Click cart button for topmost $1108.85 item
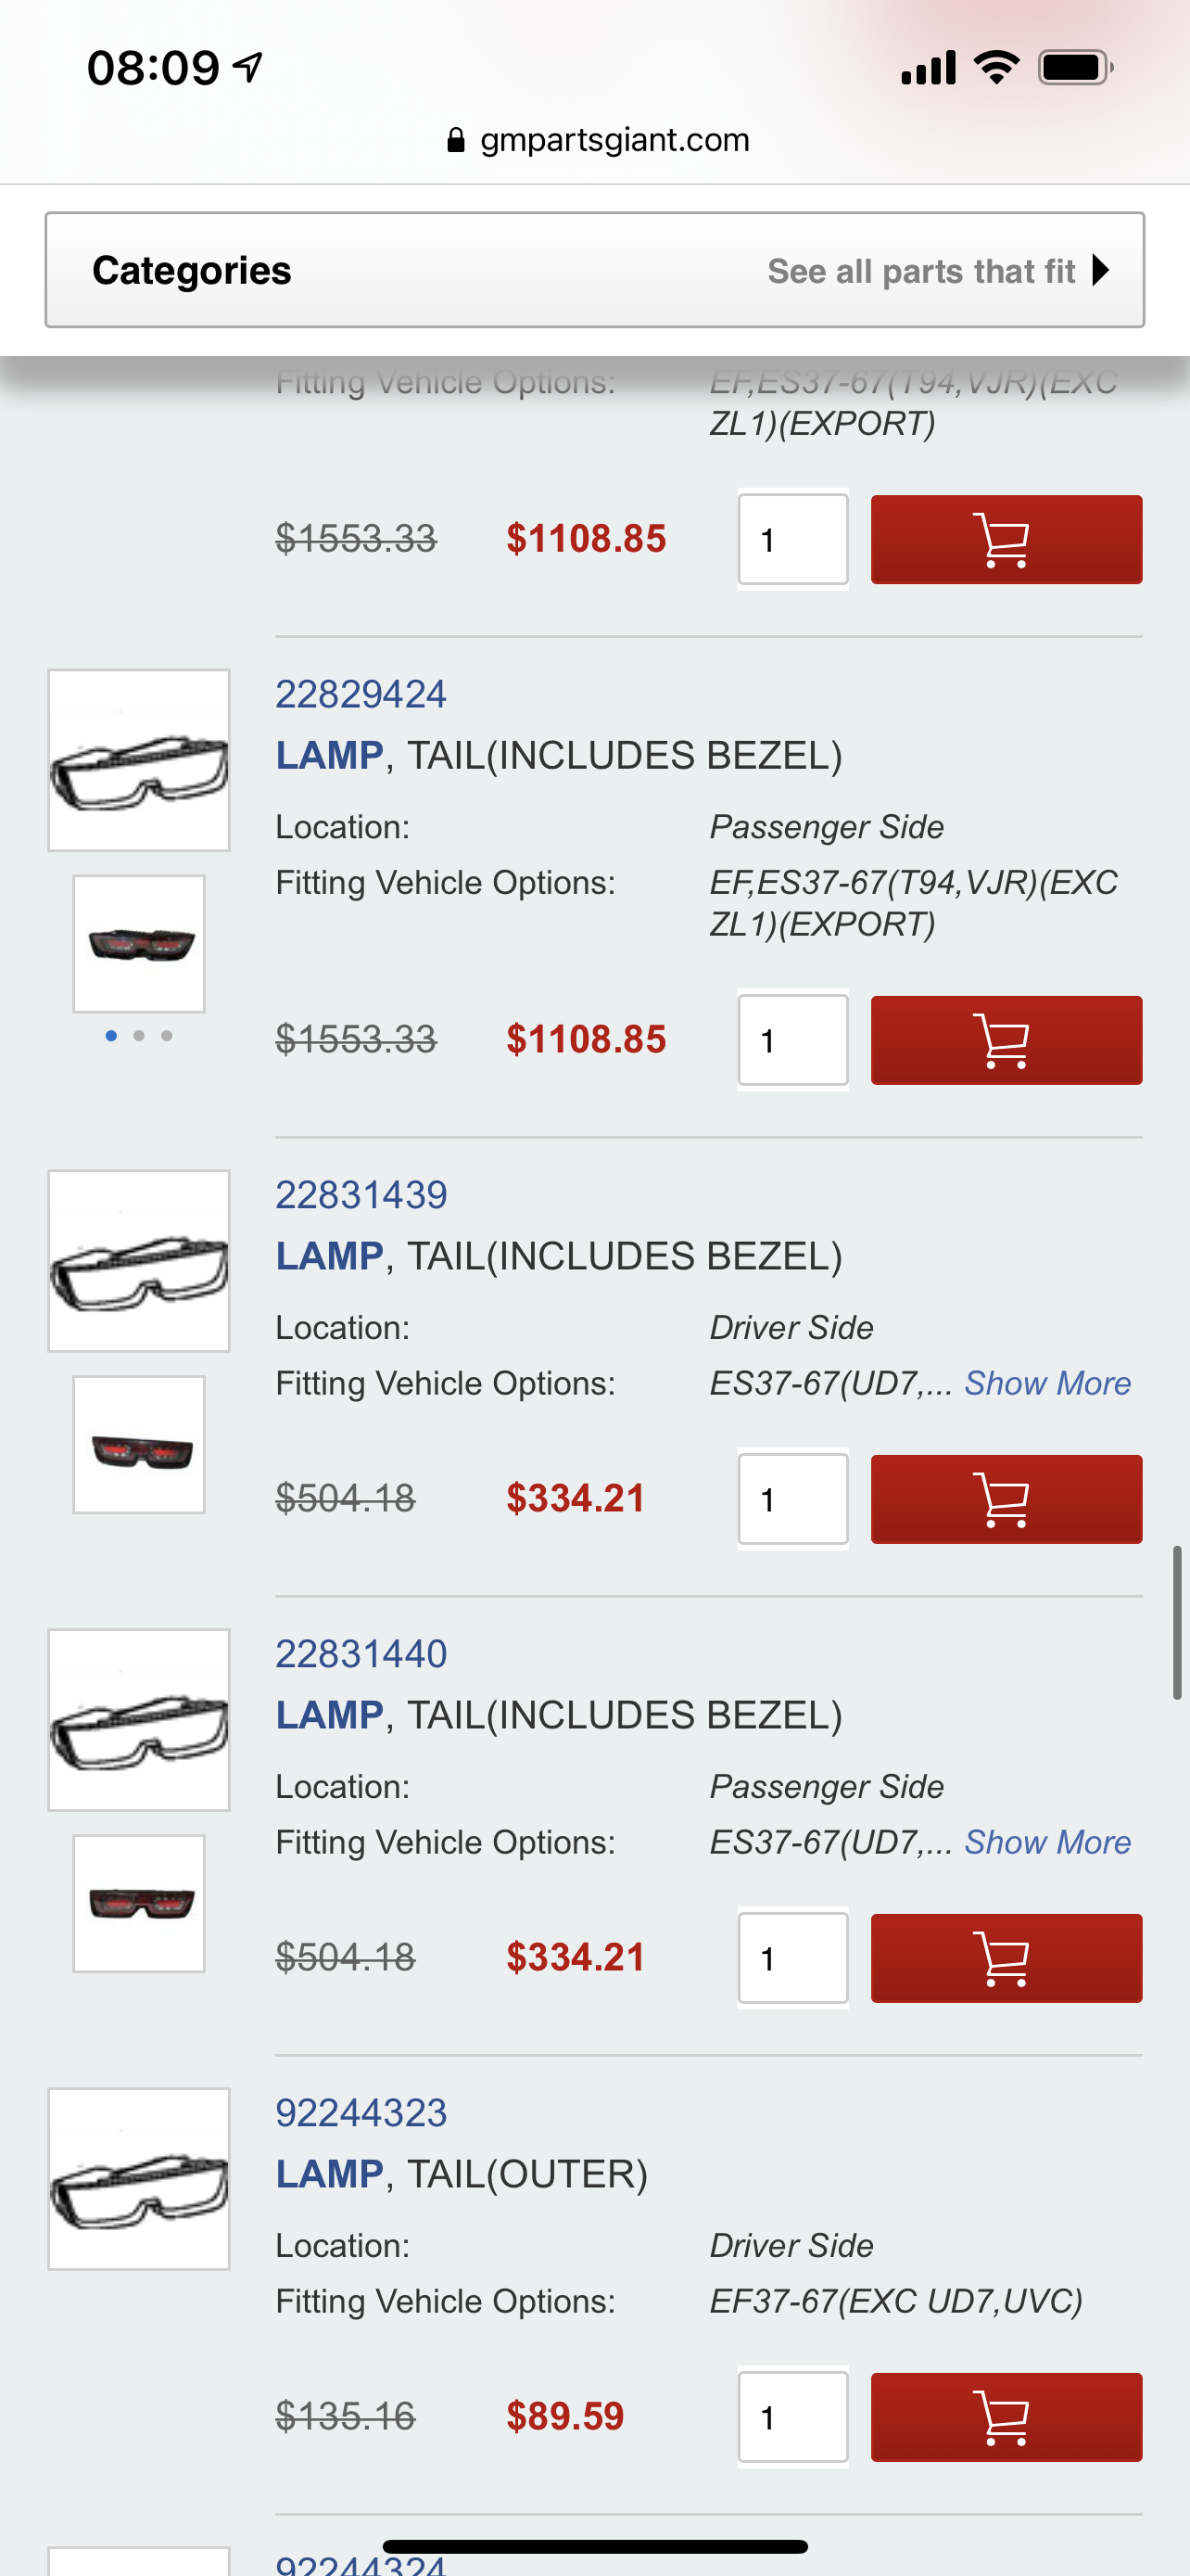Image resolution: width=1190 pixels, height=2576 pixels. coord(1006,540)
